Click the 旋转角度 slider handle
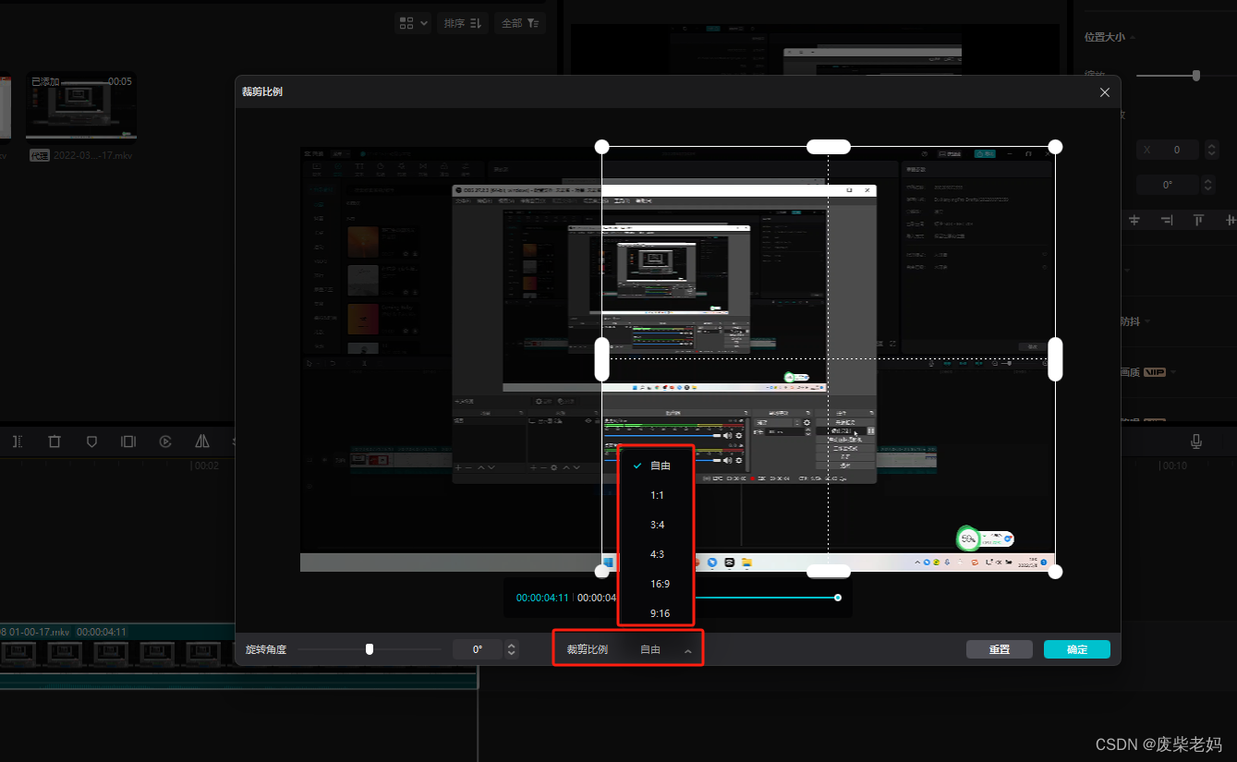The image size is (1237, 762). tap(370, 649)
